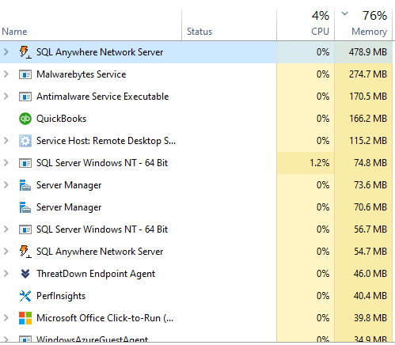Select the first SQL Anywhere Network Server icon

(x=25, y=52)
